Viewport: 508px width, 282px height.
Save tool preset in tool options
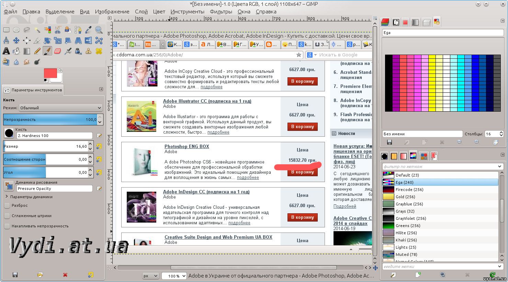coord(15,275)
